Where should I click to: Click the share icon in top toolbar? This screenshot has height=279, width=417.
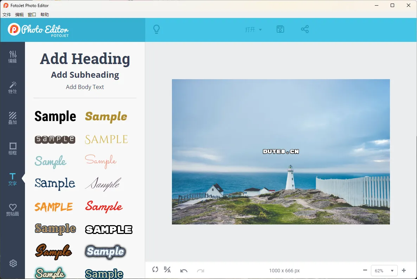click(x=305, y=30)
